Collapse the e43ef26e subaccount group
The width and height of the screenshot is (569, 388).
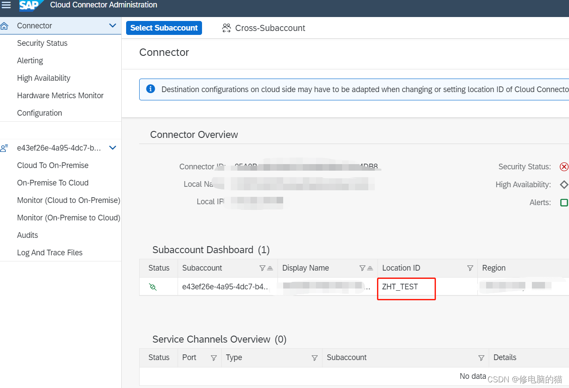113,148
